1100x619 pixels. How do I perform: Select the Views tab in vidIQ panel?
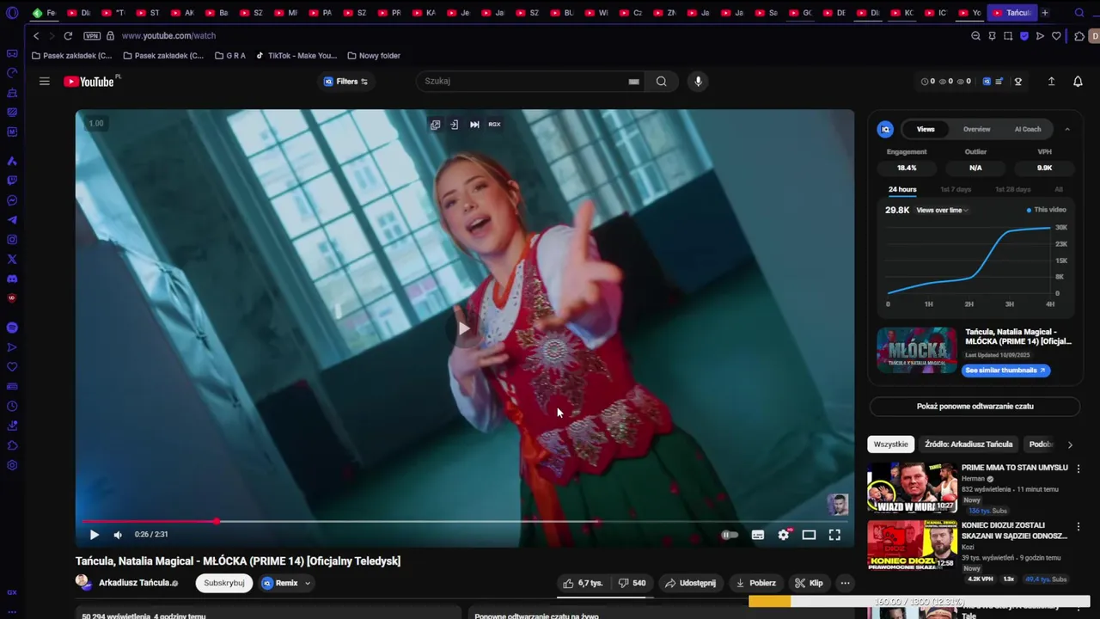(926, 129)
